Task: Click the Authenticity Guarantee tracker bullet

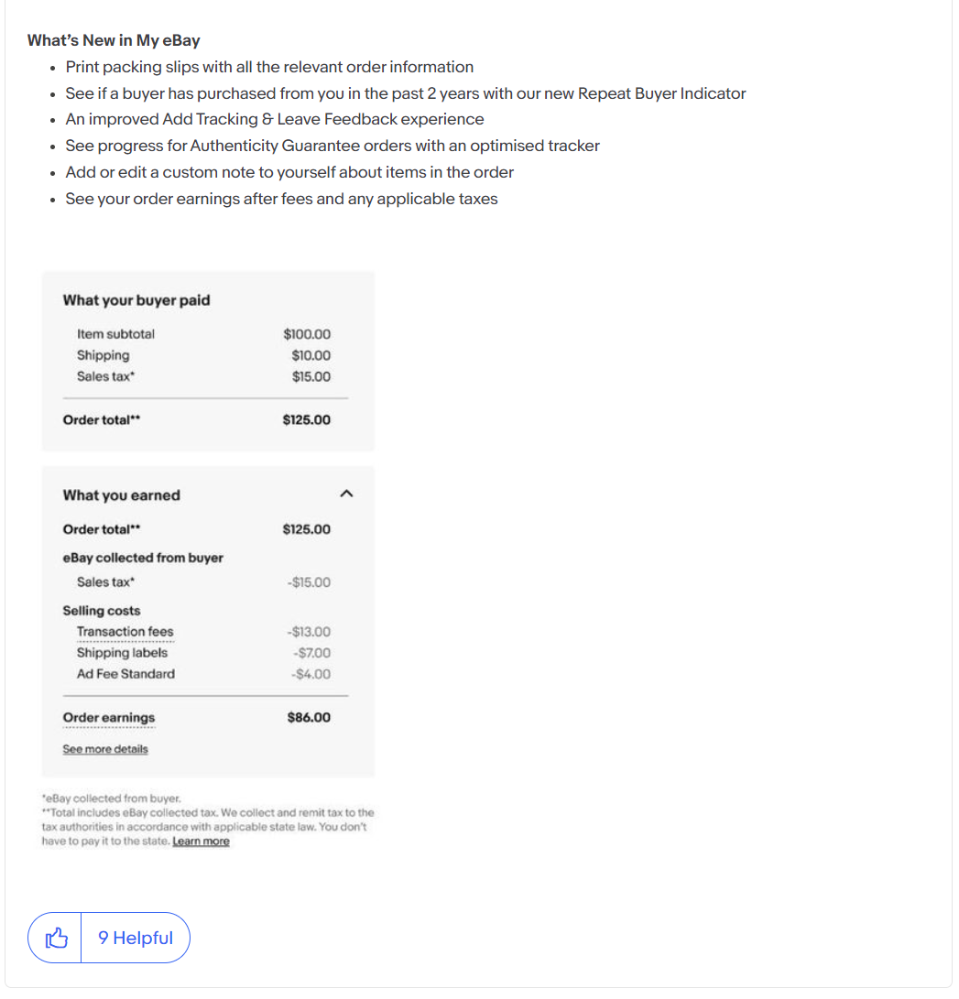Action: [332, 146]
